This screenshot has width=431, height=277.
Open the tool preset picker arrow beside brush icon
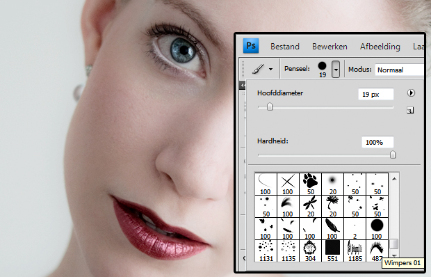point(270,69)
